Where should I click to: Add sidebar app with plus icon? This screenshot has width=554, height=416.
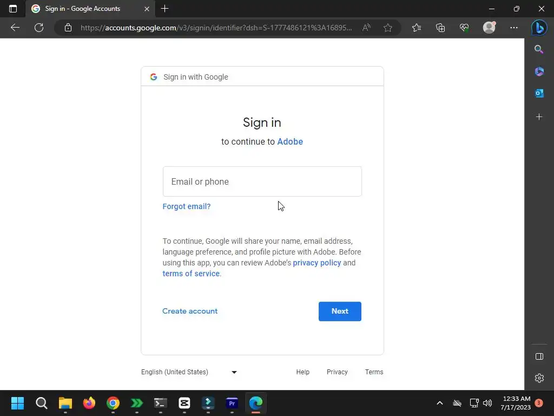coord(539,117)
